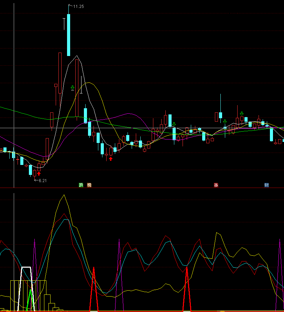
Task: Click the green 跌 event marker
Action: 81,185
